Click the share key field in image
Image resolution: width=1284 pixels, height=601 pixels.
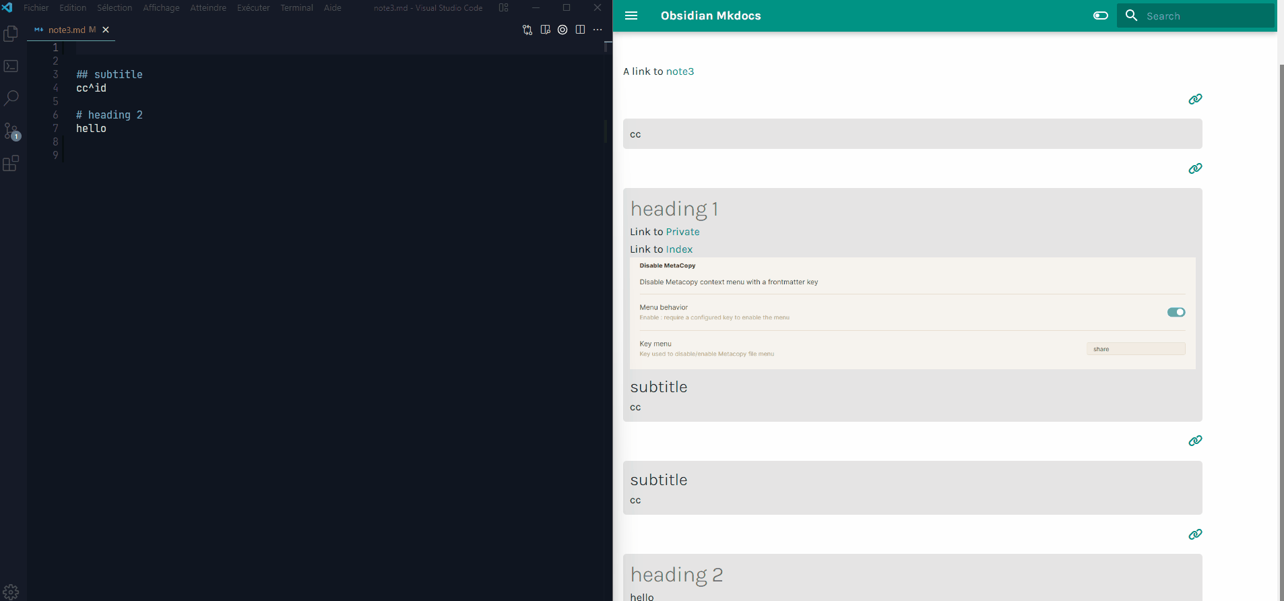1136,349
